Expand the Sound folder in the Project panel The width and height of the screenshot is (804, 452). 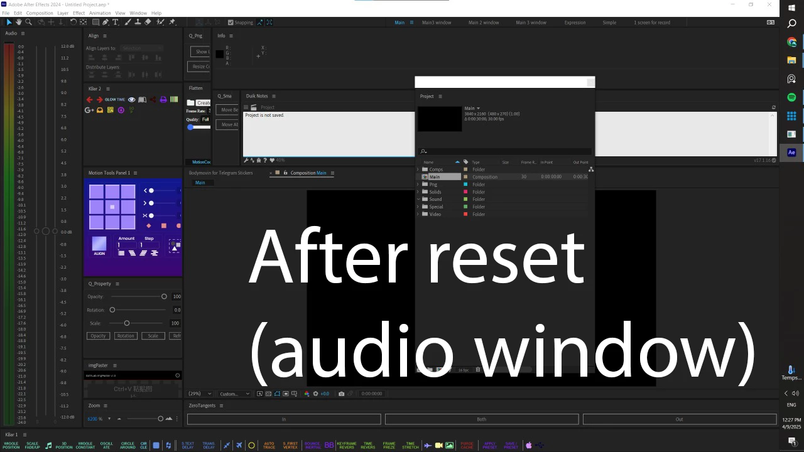click(x=418, y=200)
